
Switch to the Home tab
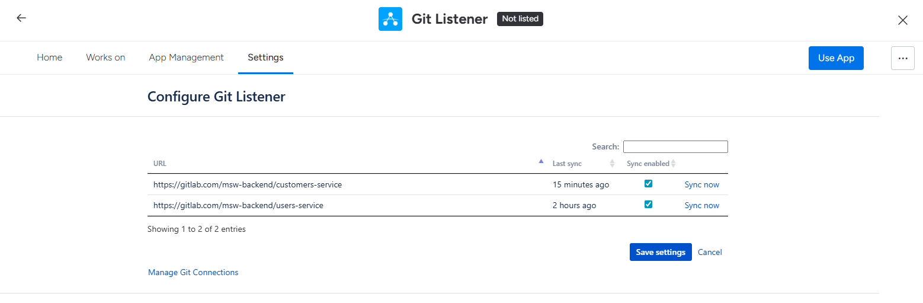click(x=50, y=58)
